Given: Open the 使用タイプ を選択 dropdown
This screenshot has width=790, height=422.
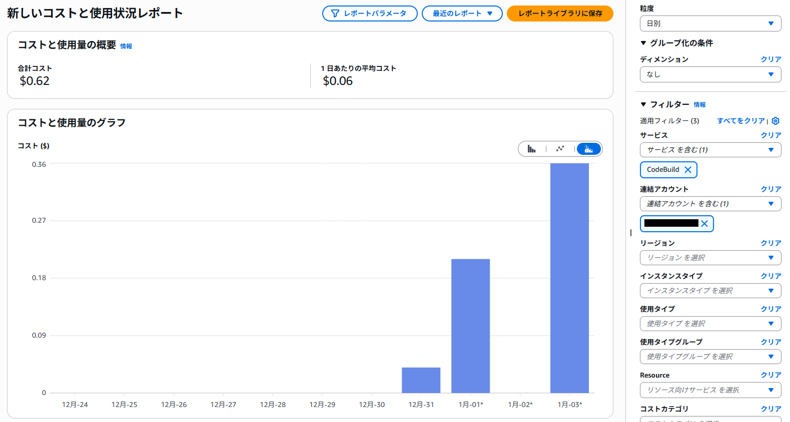Looking at the screenshot, I should click(x=710, y=324).
